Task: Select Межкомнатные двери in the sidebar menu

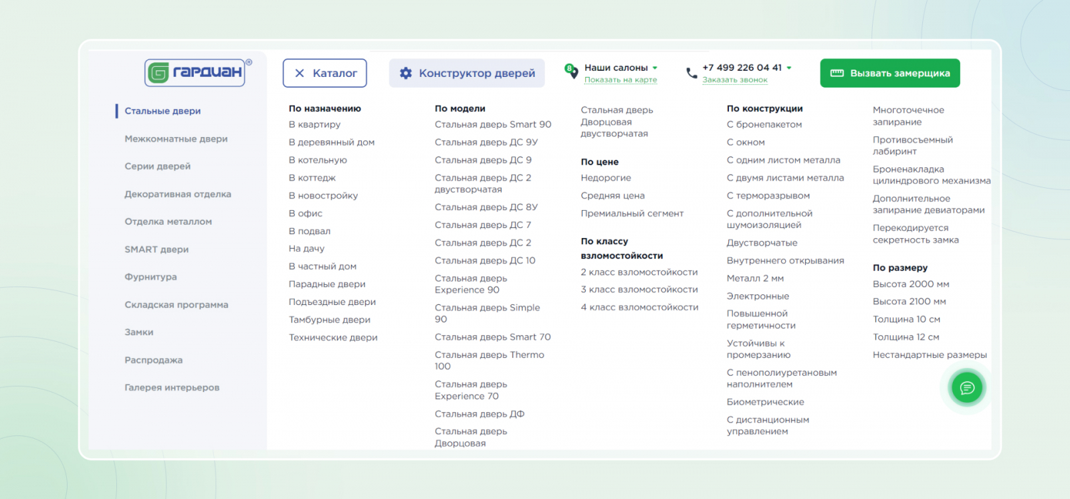Action: pyautogui.click(x=176, y=138)
